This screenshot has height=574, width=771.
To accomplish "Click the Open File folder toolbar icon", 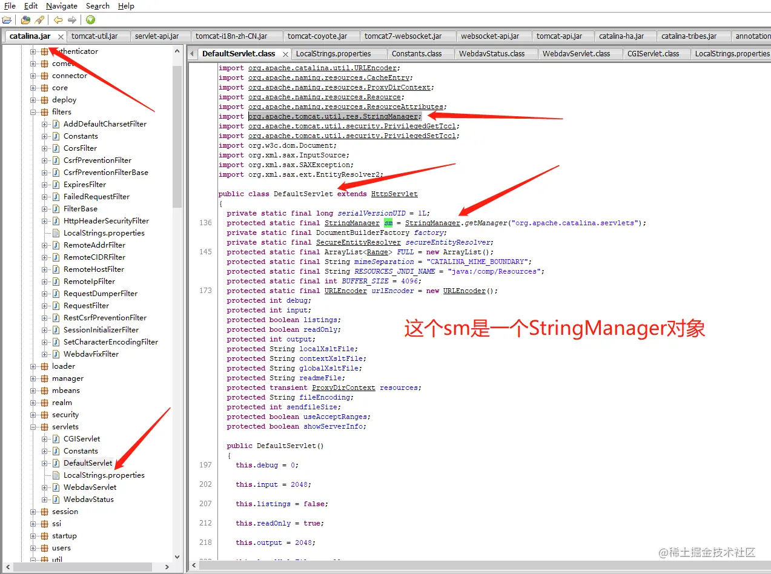I will (7, 20).
